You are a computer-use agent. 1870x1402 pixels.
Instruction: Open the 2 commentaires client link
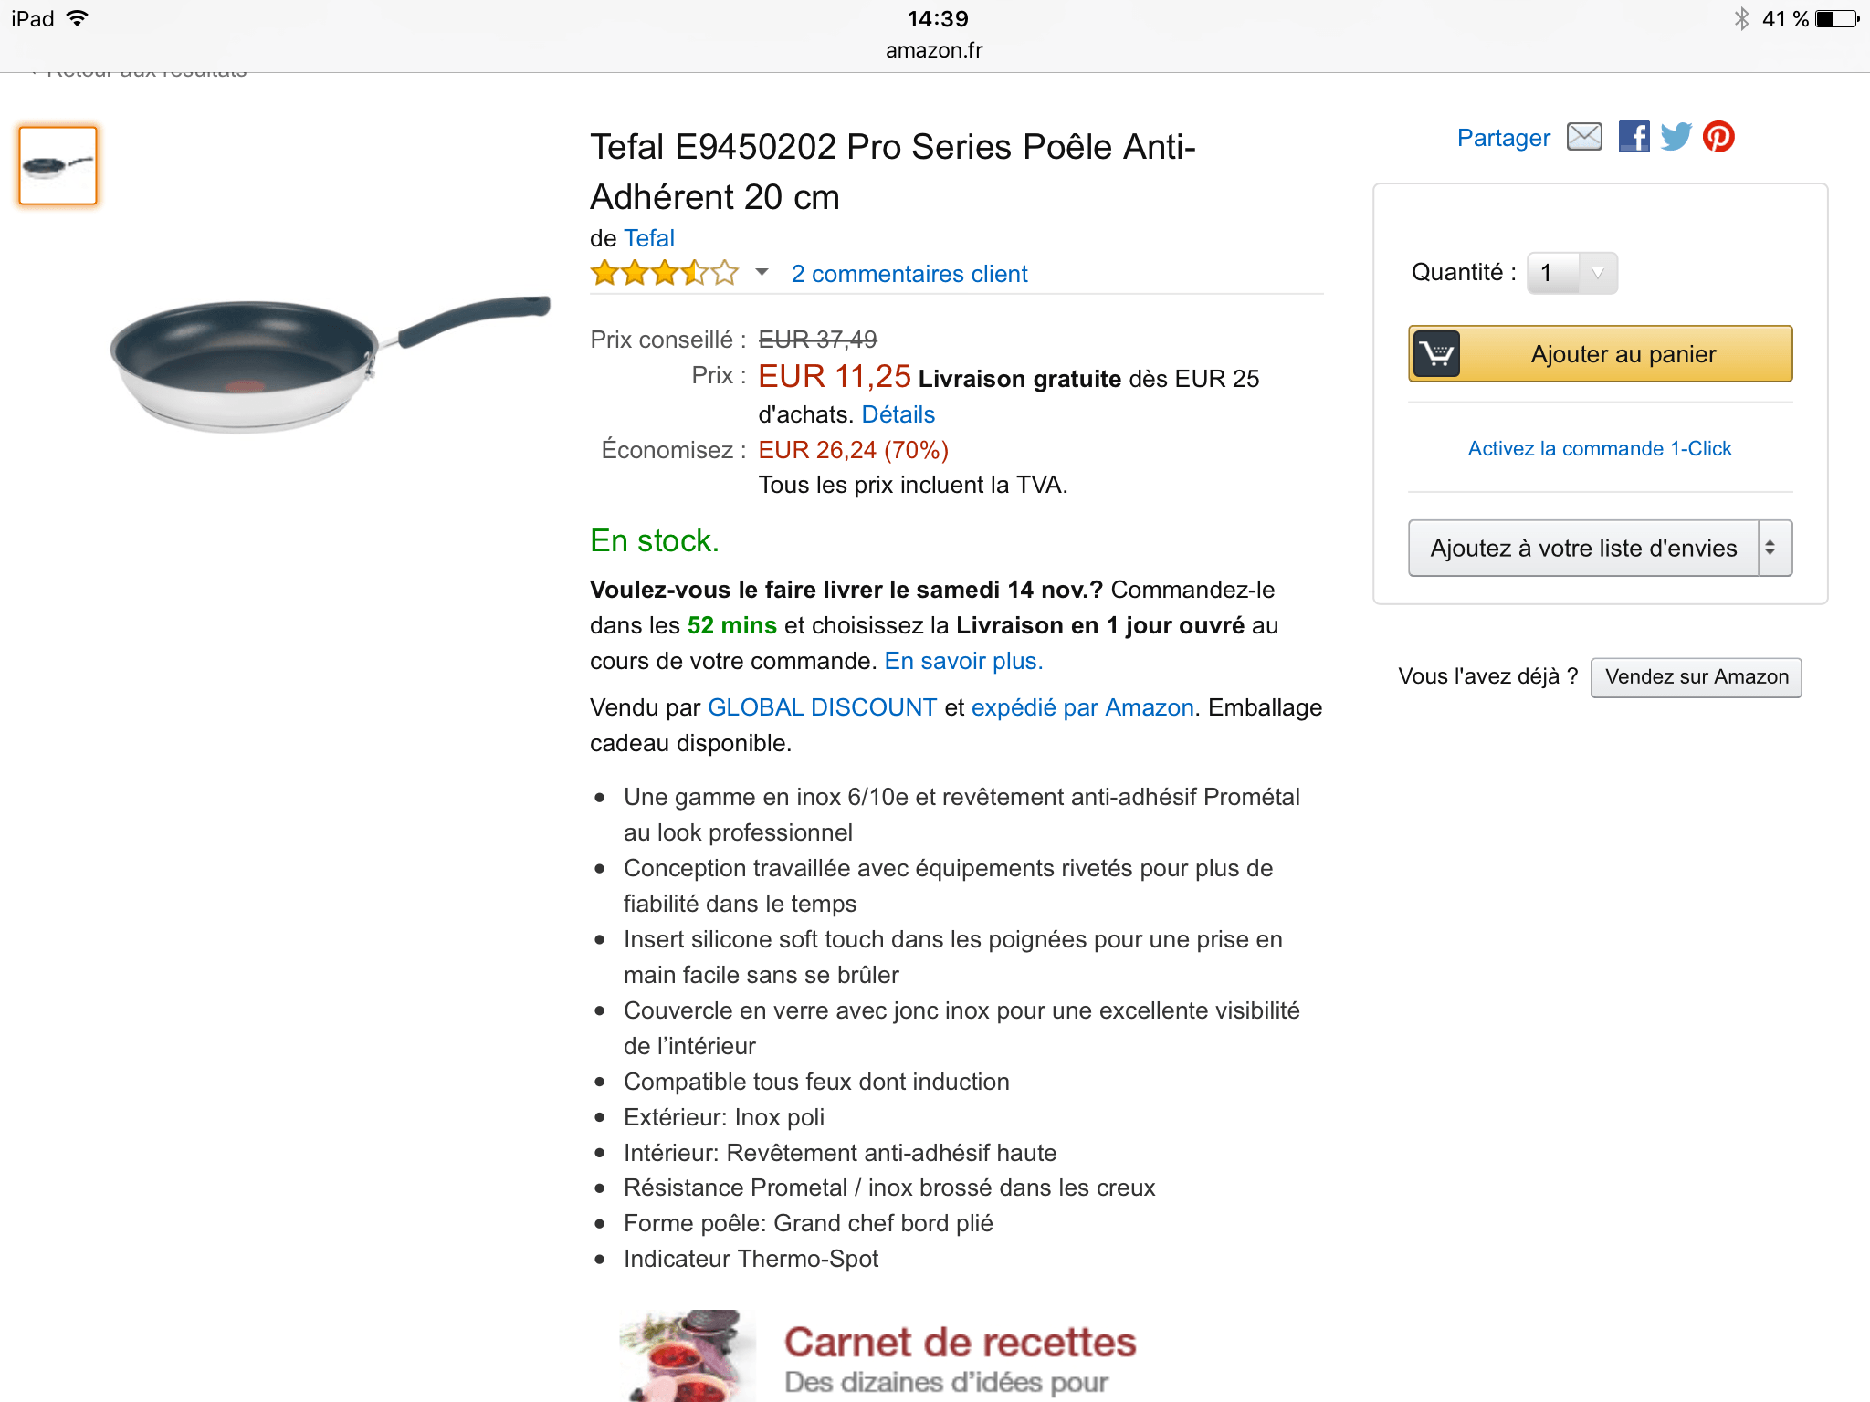tap(909, 274)
